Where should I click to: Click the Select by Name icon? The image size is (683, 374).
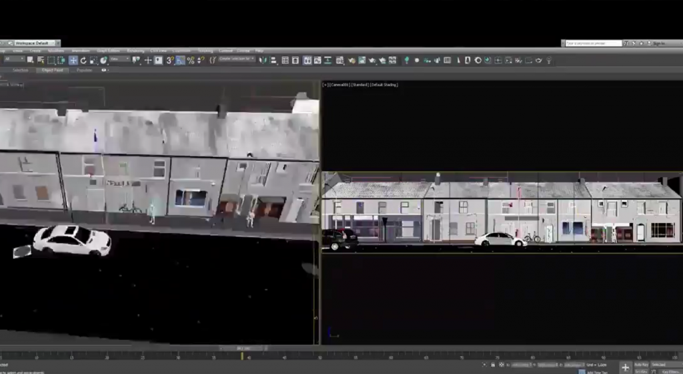click(41, 60)
